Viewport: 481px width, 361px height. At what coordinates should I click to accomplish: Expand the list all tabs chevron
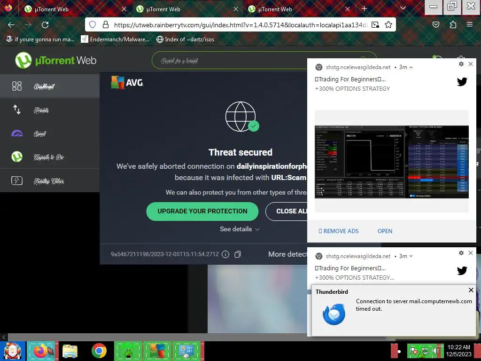403,8
